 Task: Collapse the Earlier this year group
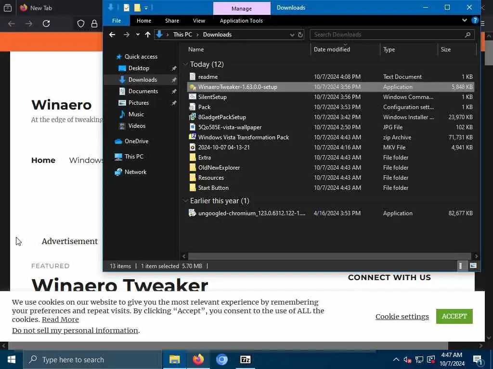tap(185, 201)
